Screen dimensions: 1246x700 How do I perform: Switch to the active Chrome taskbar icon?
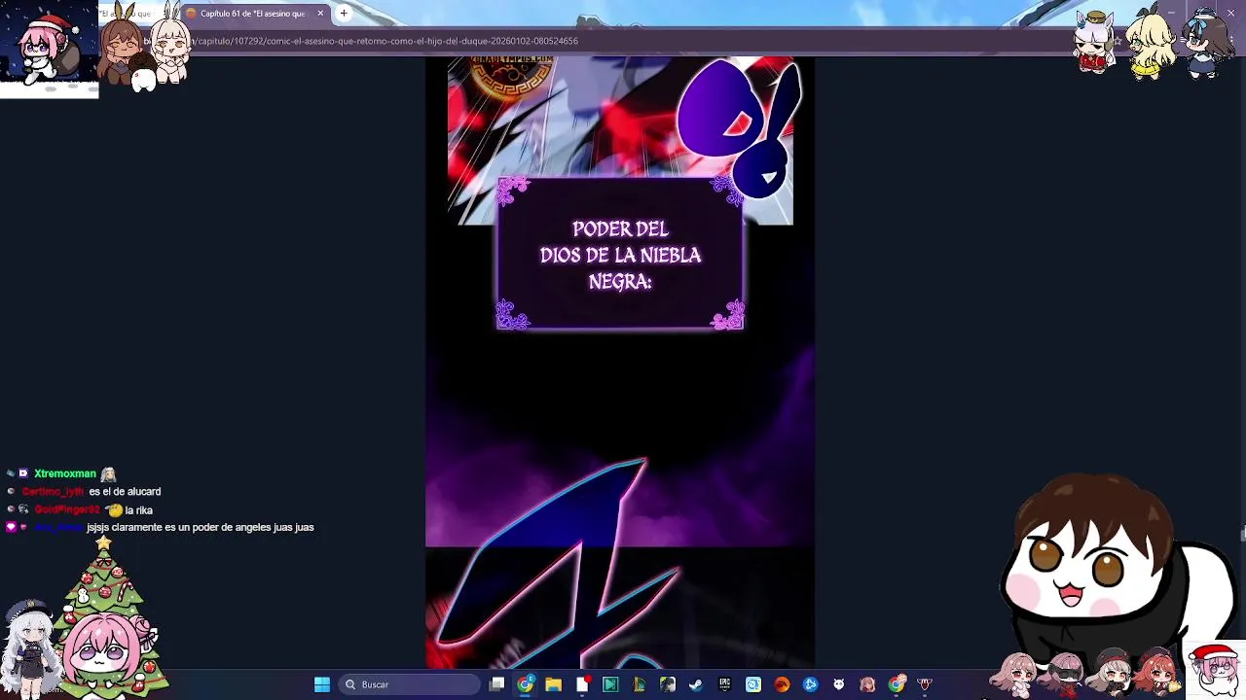pyautogui.click(x=525, y=684)
